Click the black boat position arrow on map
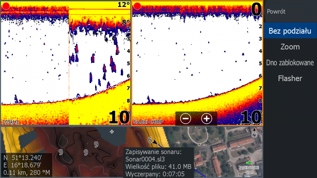The width and height of the screenshot is (317, 178). pos(155,142)
